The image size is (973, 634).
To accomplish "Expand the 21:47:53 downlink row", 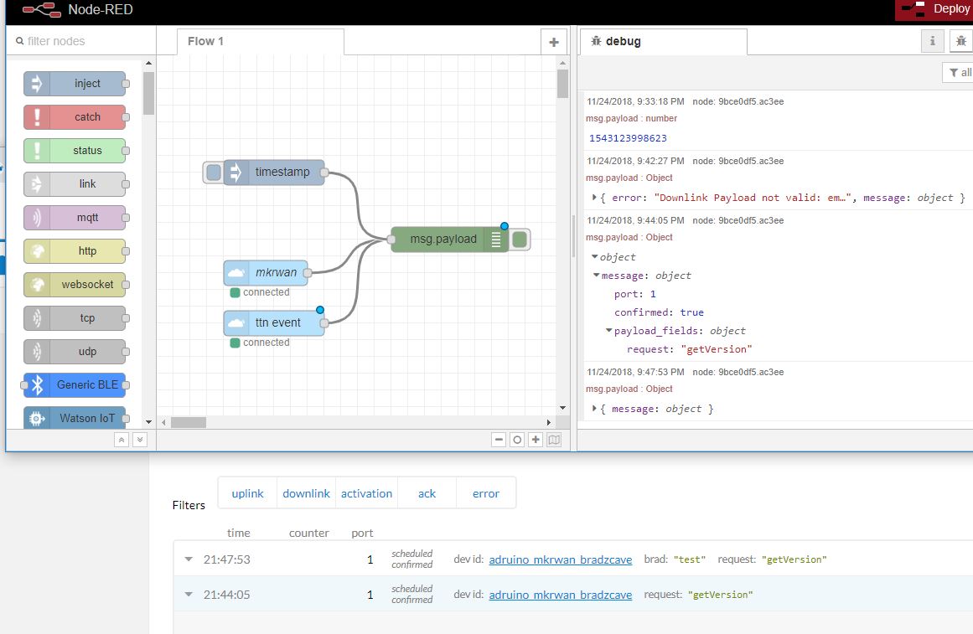I will tap(189, 559).
